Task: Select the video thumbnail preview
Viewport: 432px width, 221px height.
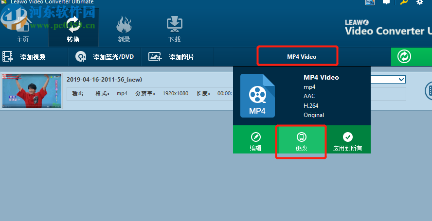Action: click(32, 90)
